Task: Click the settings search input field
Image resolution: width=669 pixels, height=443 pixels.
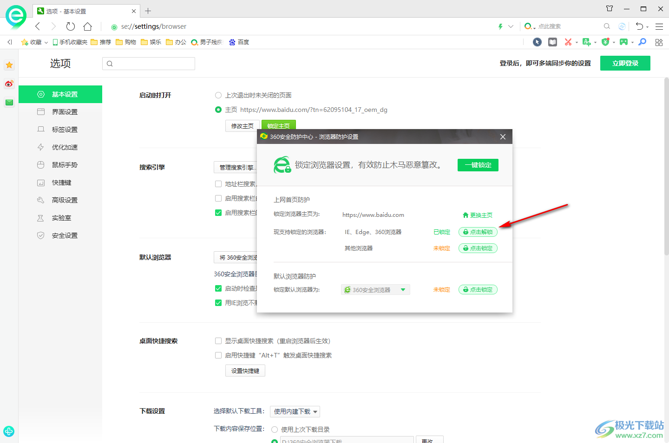Action: [149, 64]
